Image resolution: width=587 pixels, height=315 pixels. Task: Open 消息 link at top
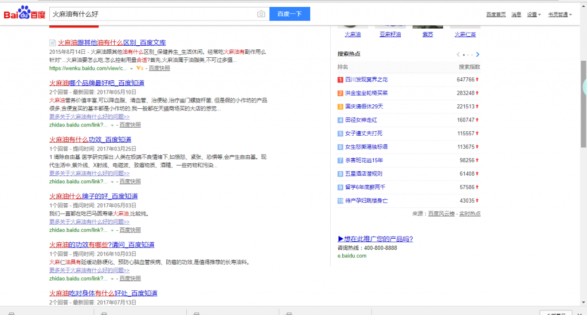[516, 14]
